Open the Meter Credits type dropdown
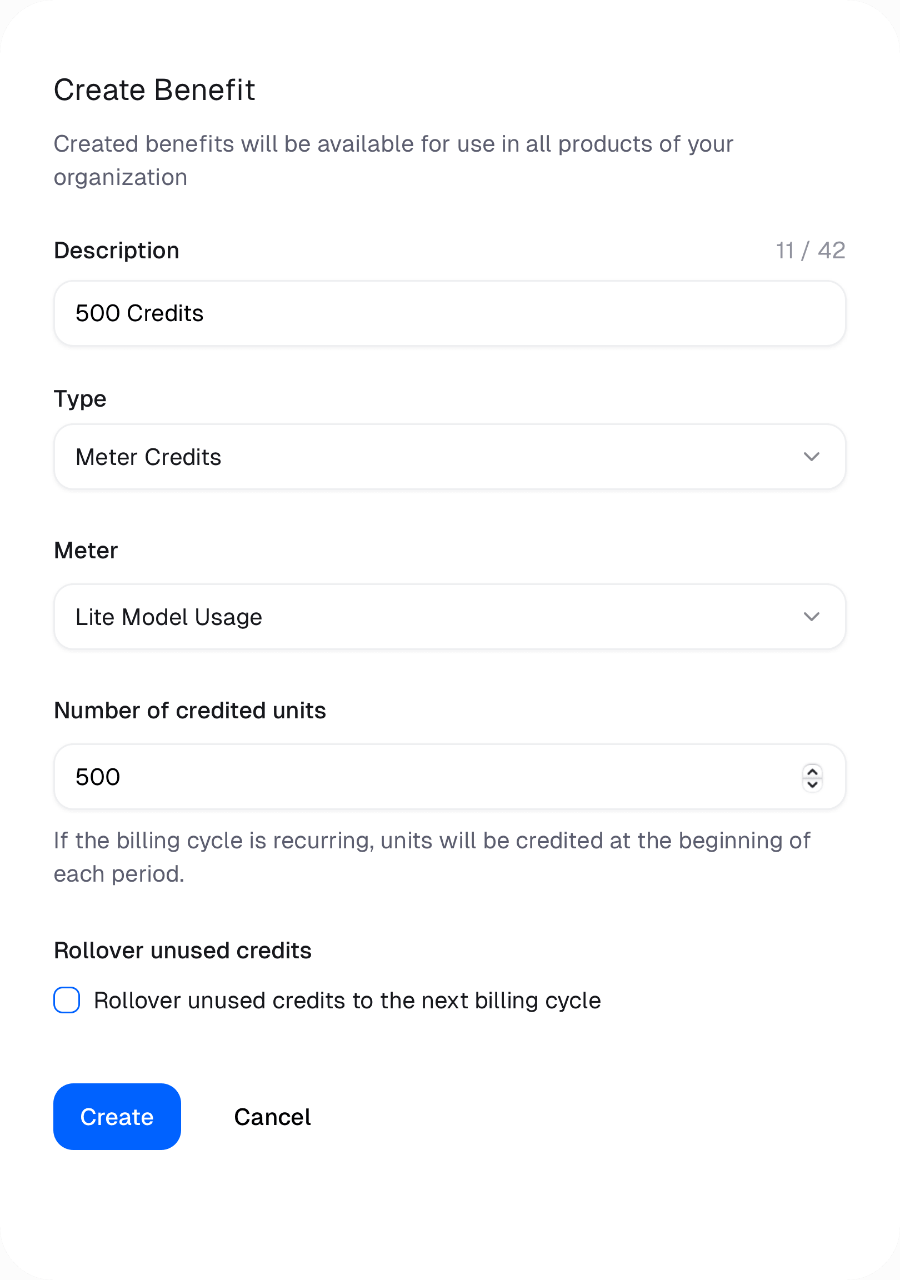900x1280 pixels. coord(449,457)
